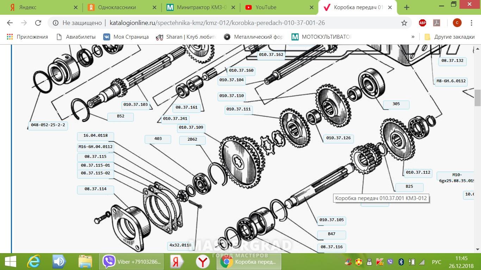Screen dimensions: 481x270
Task: Open a new browser tab
Action: (407, 7)
